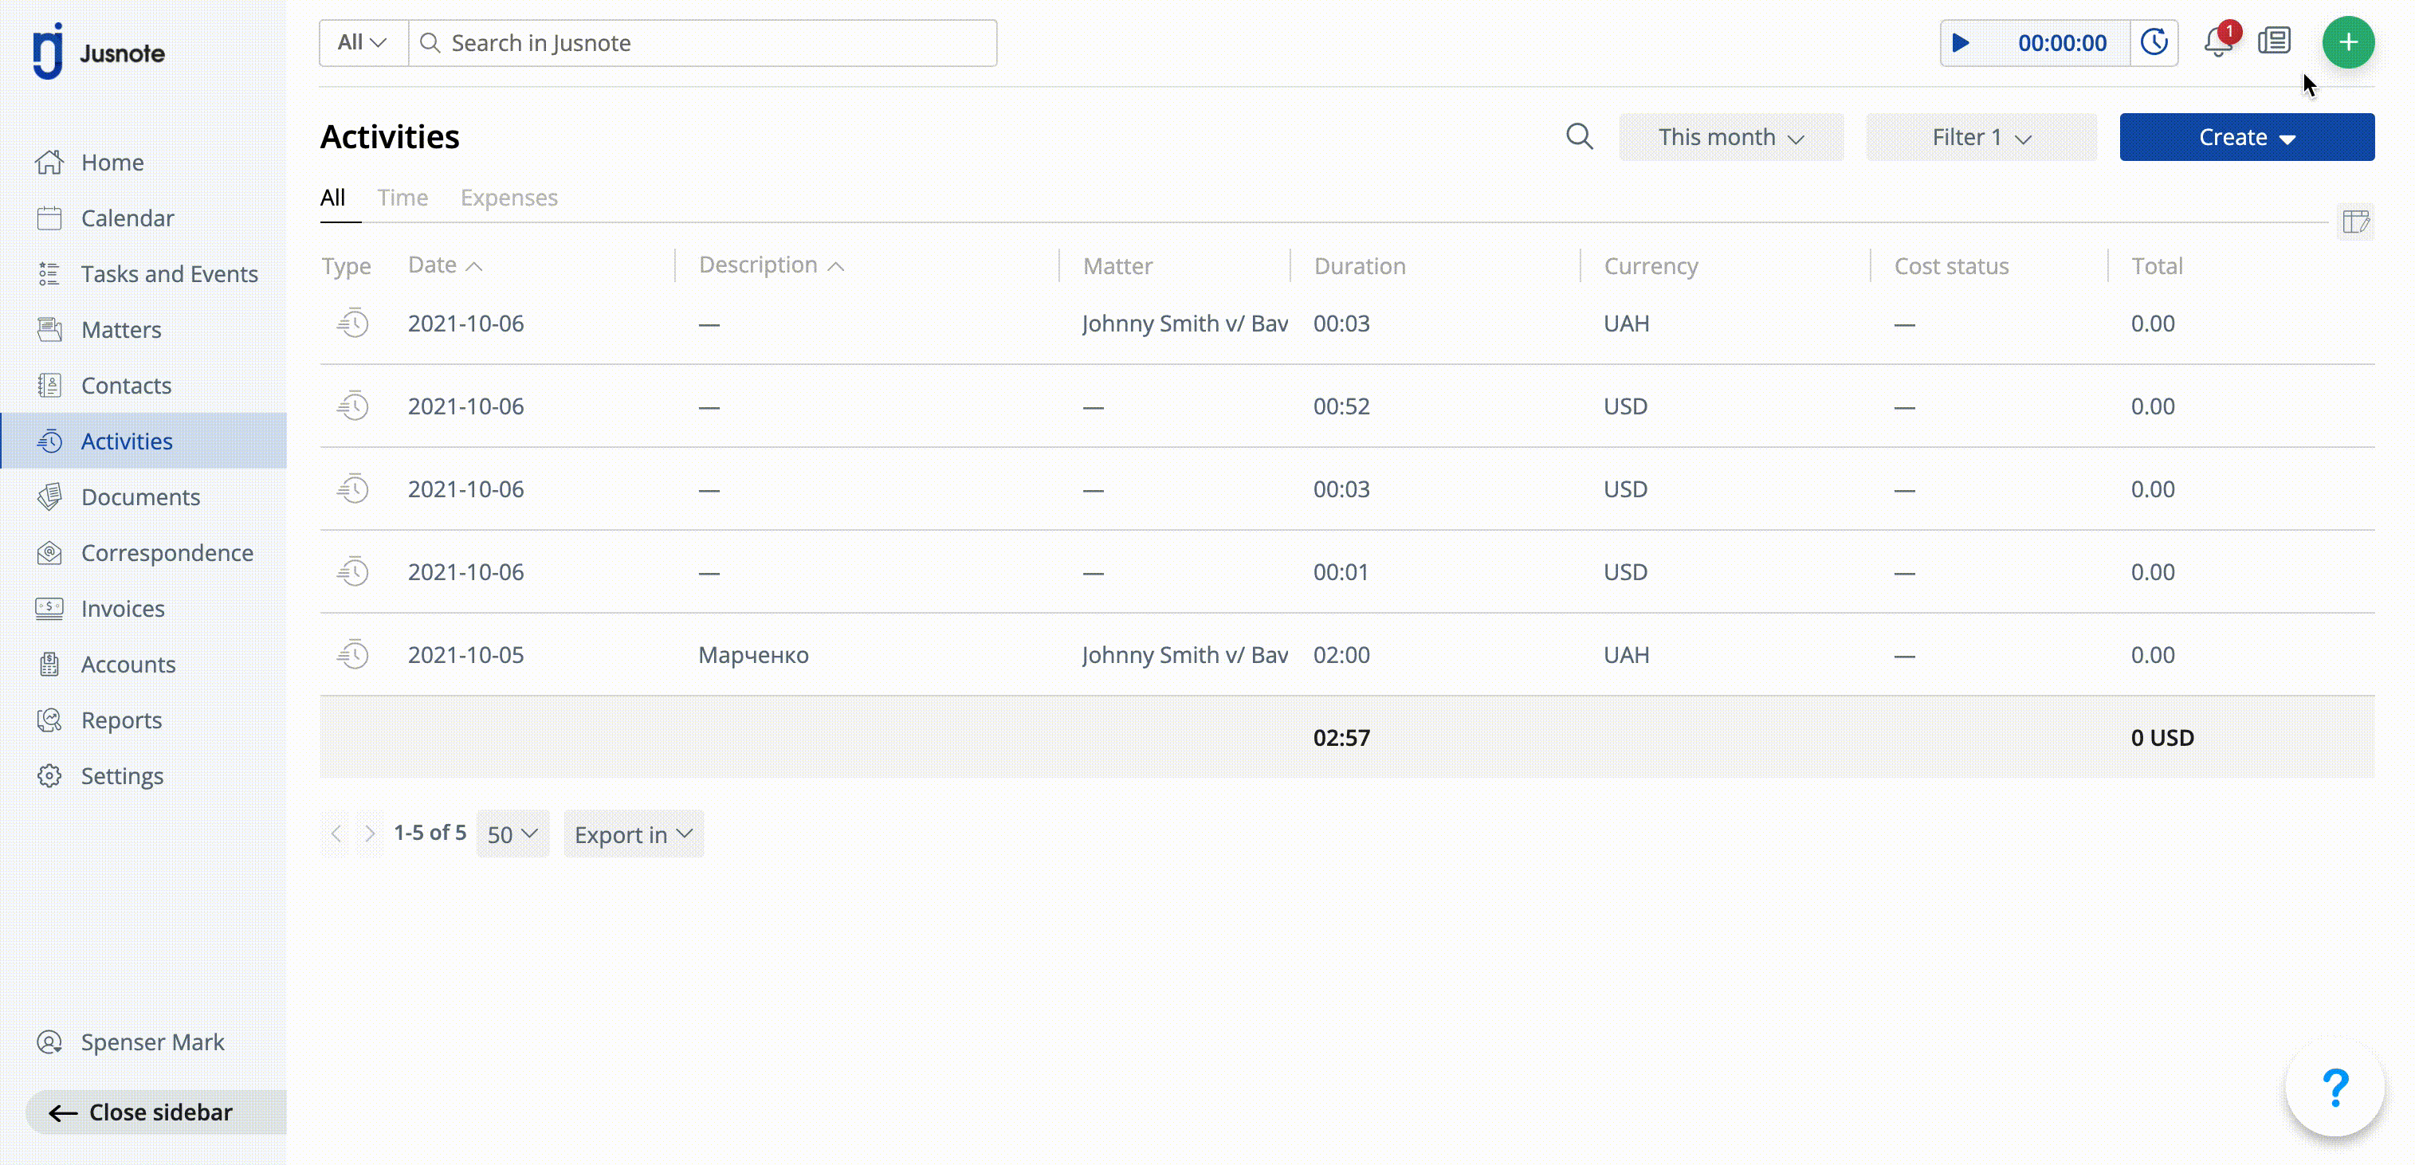This screenshot has width=2415, height=1165.
Task: Start the timer with play button
Action: tap(1961, 43)
